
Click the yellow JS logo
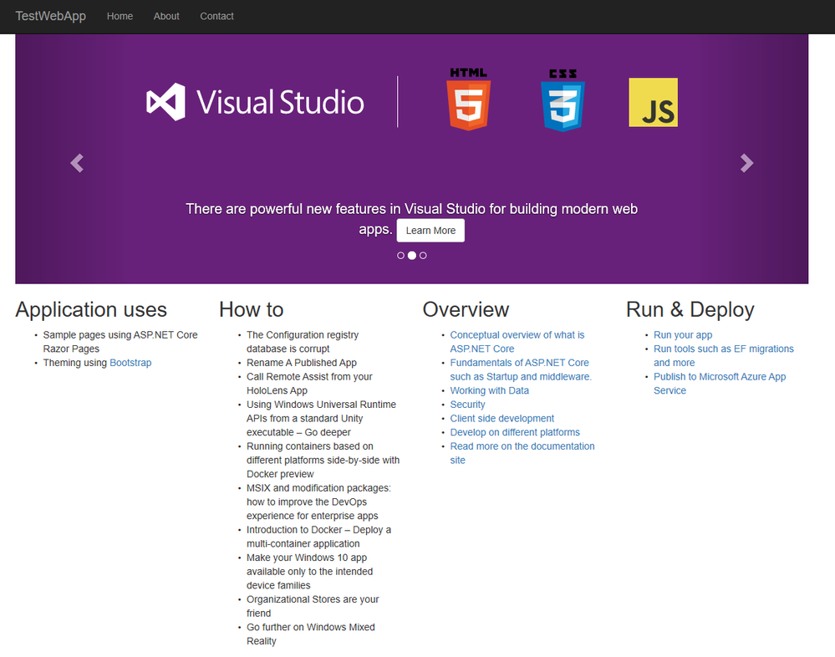pos(654,102)
